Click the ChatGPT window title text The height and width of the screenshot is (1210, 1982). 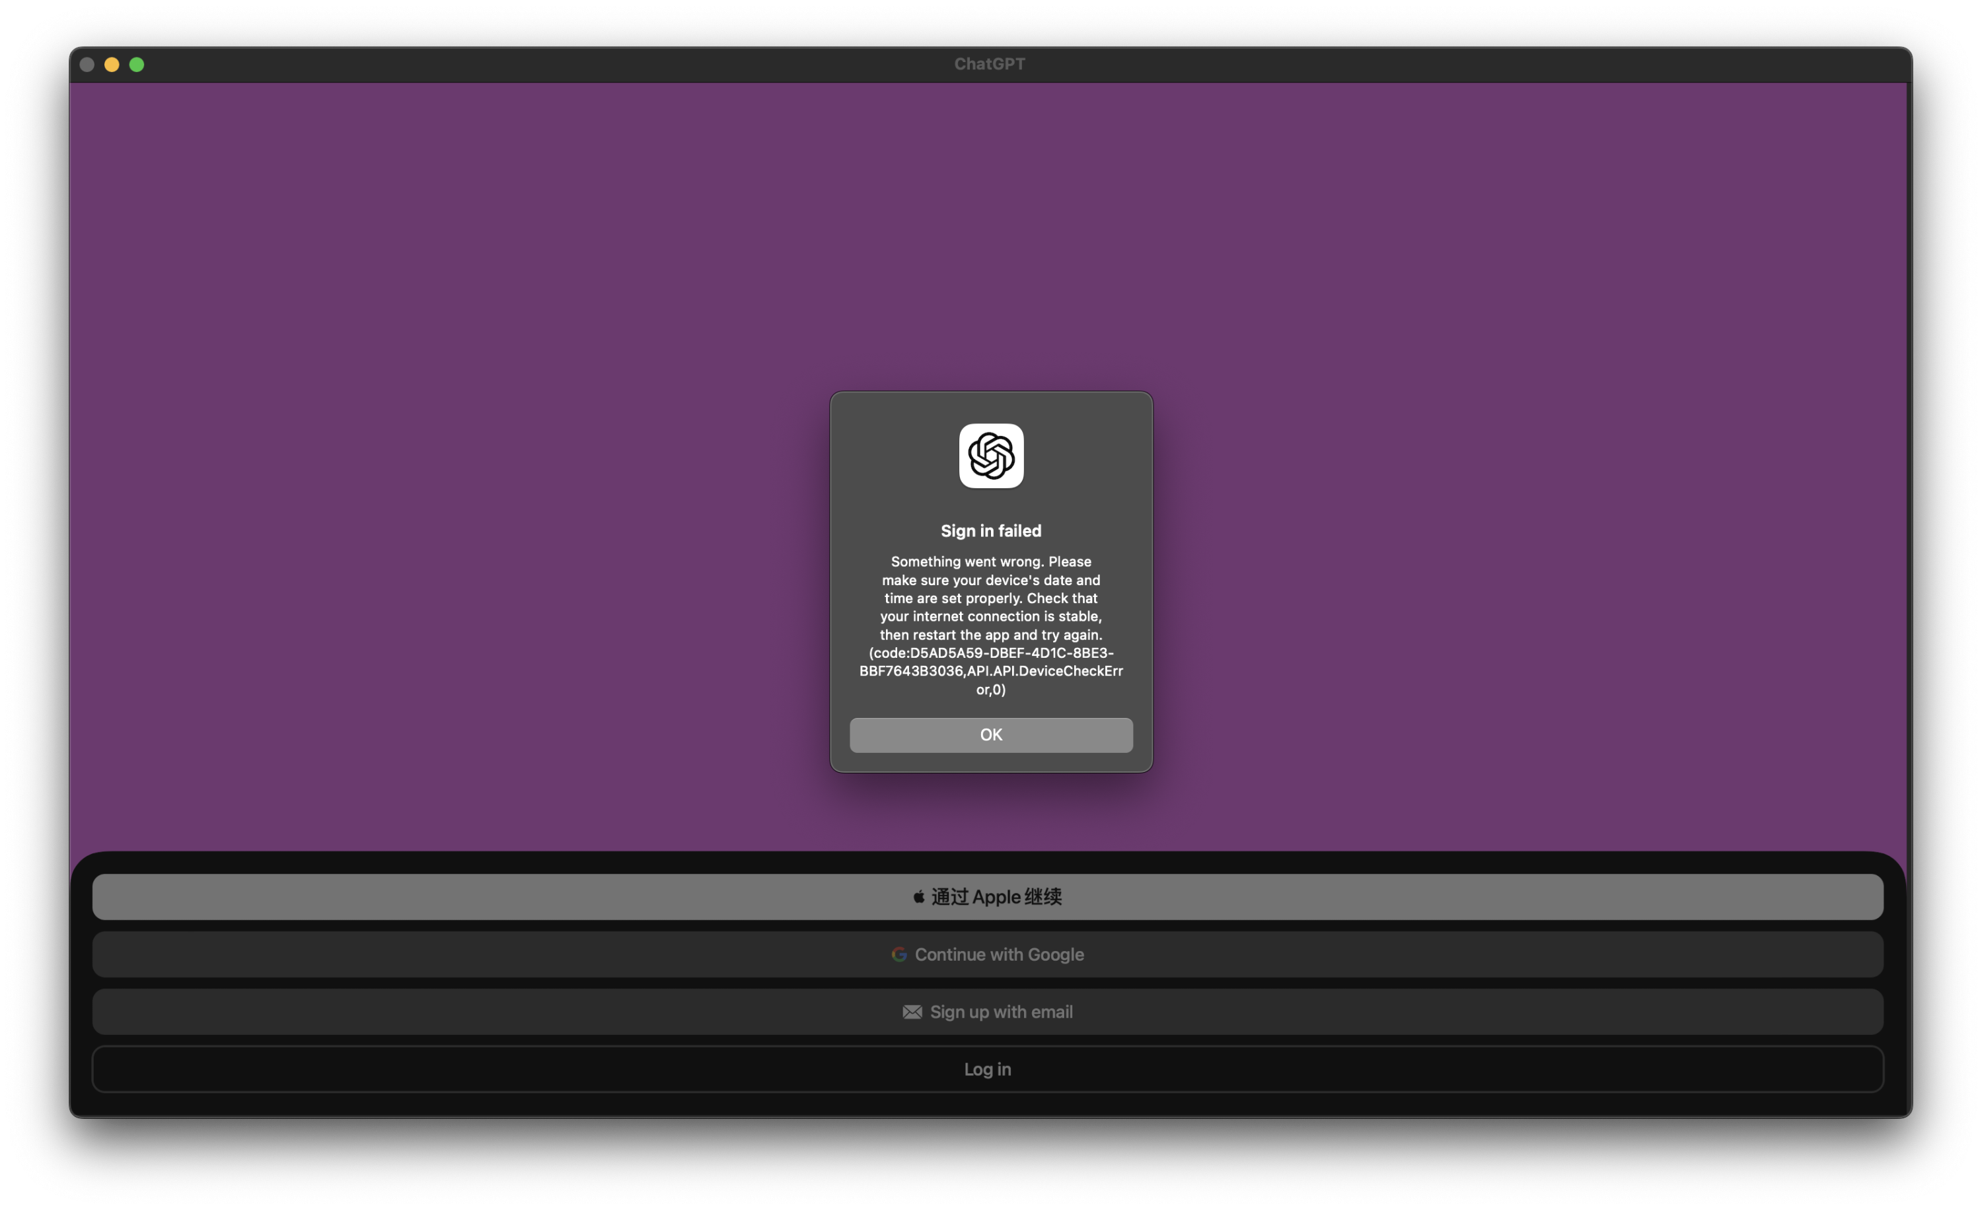click(x=990, y=64)
